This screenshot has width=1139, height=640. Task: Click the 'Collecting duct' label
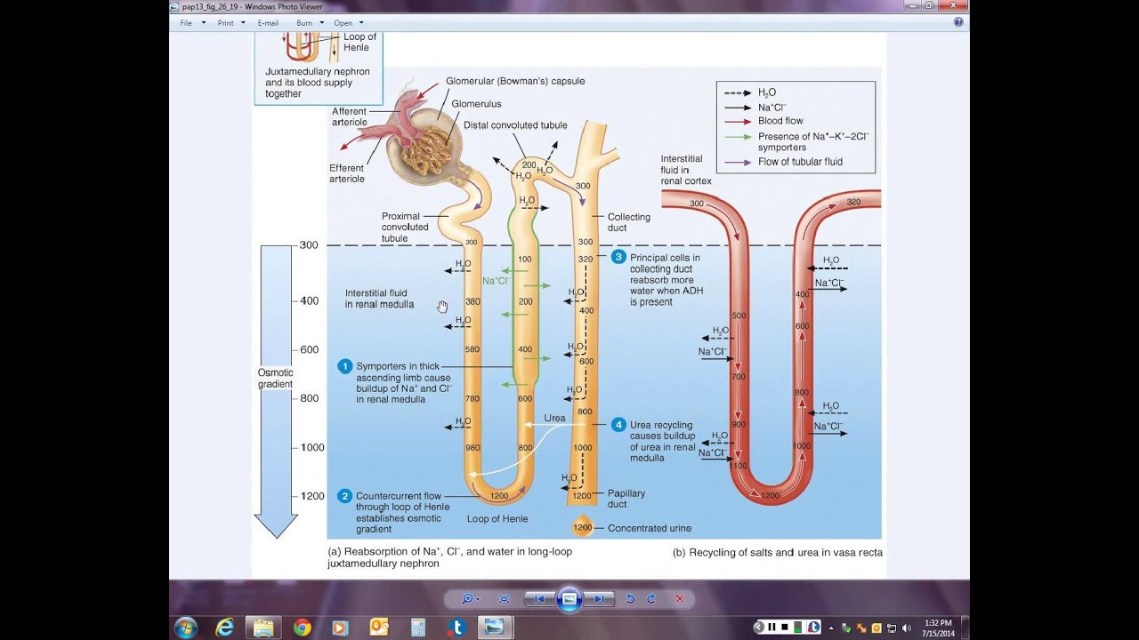[x=628, y=222]
